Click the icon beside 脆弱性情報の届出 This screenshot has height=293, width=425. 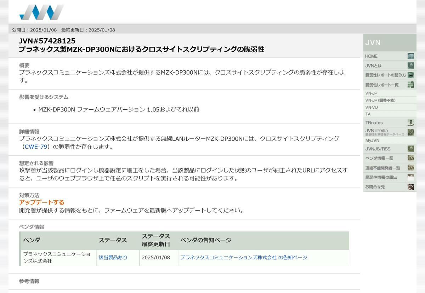[x=411, y=177]
